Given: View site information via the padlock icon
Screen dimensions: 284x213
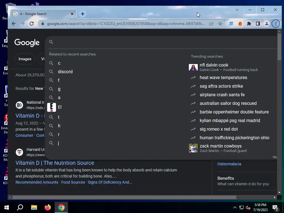Looking at the screenshot, I should (x=42, y=24).
